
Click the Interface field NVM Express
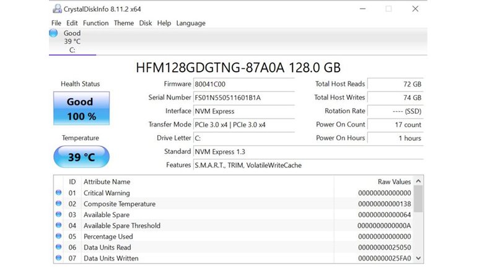pos(244,111)
